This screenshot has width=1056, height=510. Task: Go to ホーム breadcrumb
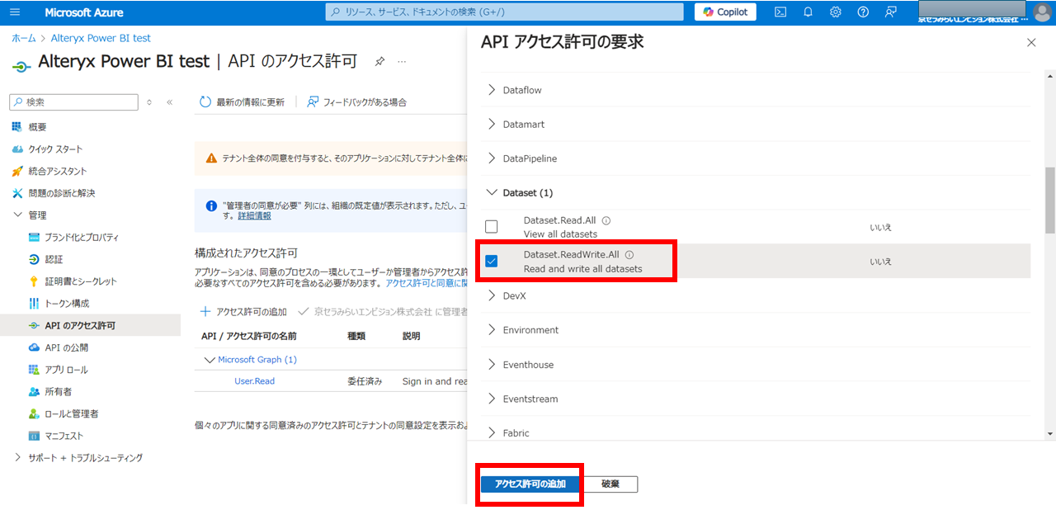tap(23, 38)
